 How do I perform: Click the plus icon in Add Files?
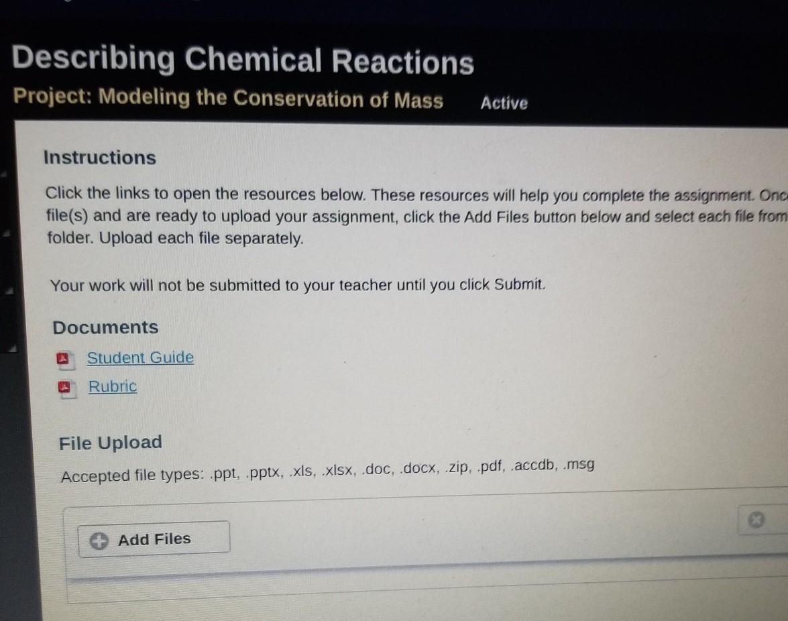100,541
